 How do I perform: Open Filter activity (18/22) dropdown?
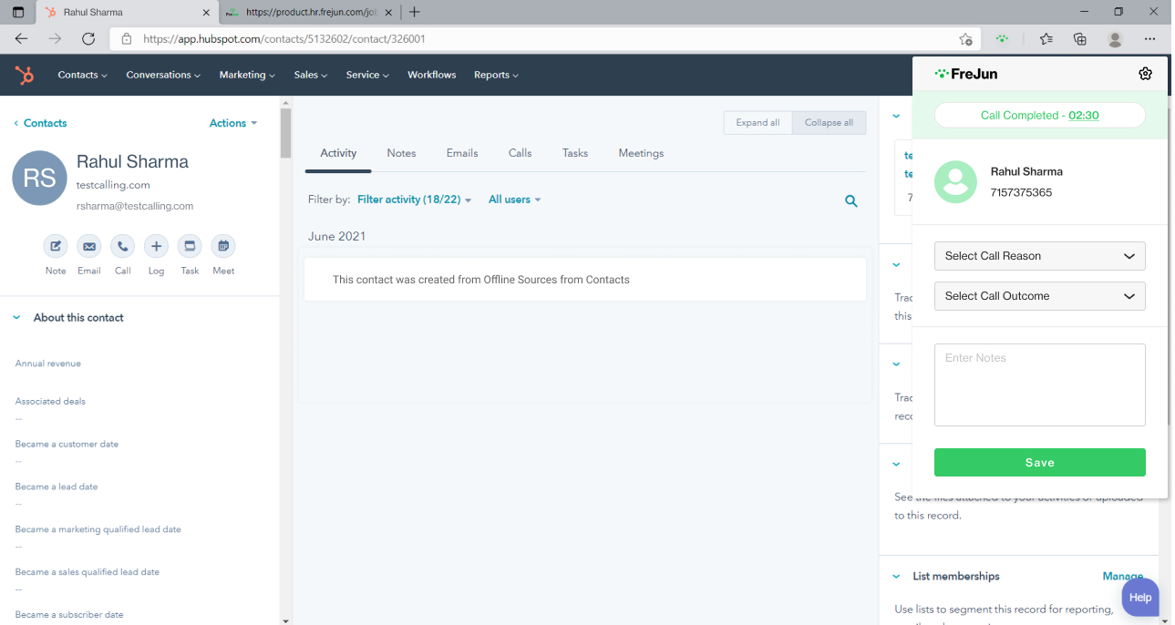(415, 200)
